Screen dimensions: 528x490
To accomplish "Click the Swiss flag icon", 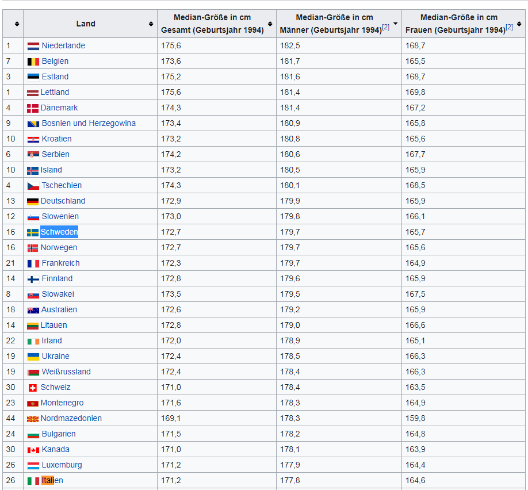I will coord(33,388).
